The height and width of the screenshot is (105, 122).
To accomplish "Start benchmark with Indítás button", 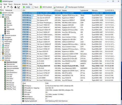I will [26, 7].
